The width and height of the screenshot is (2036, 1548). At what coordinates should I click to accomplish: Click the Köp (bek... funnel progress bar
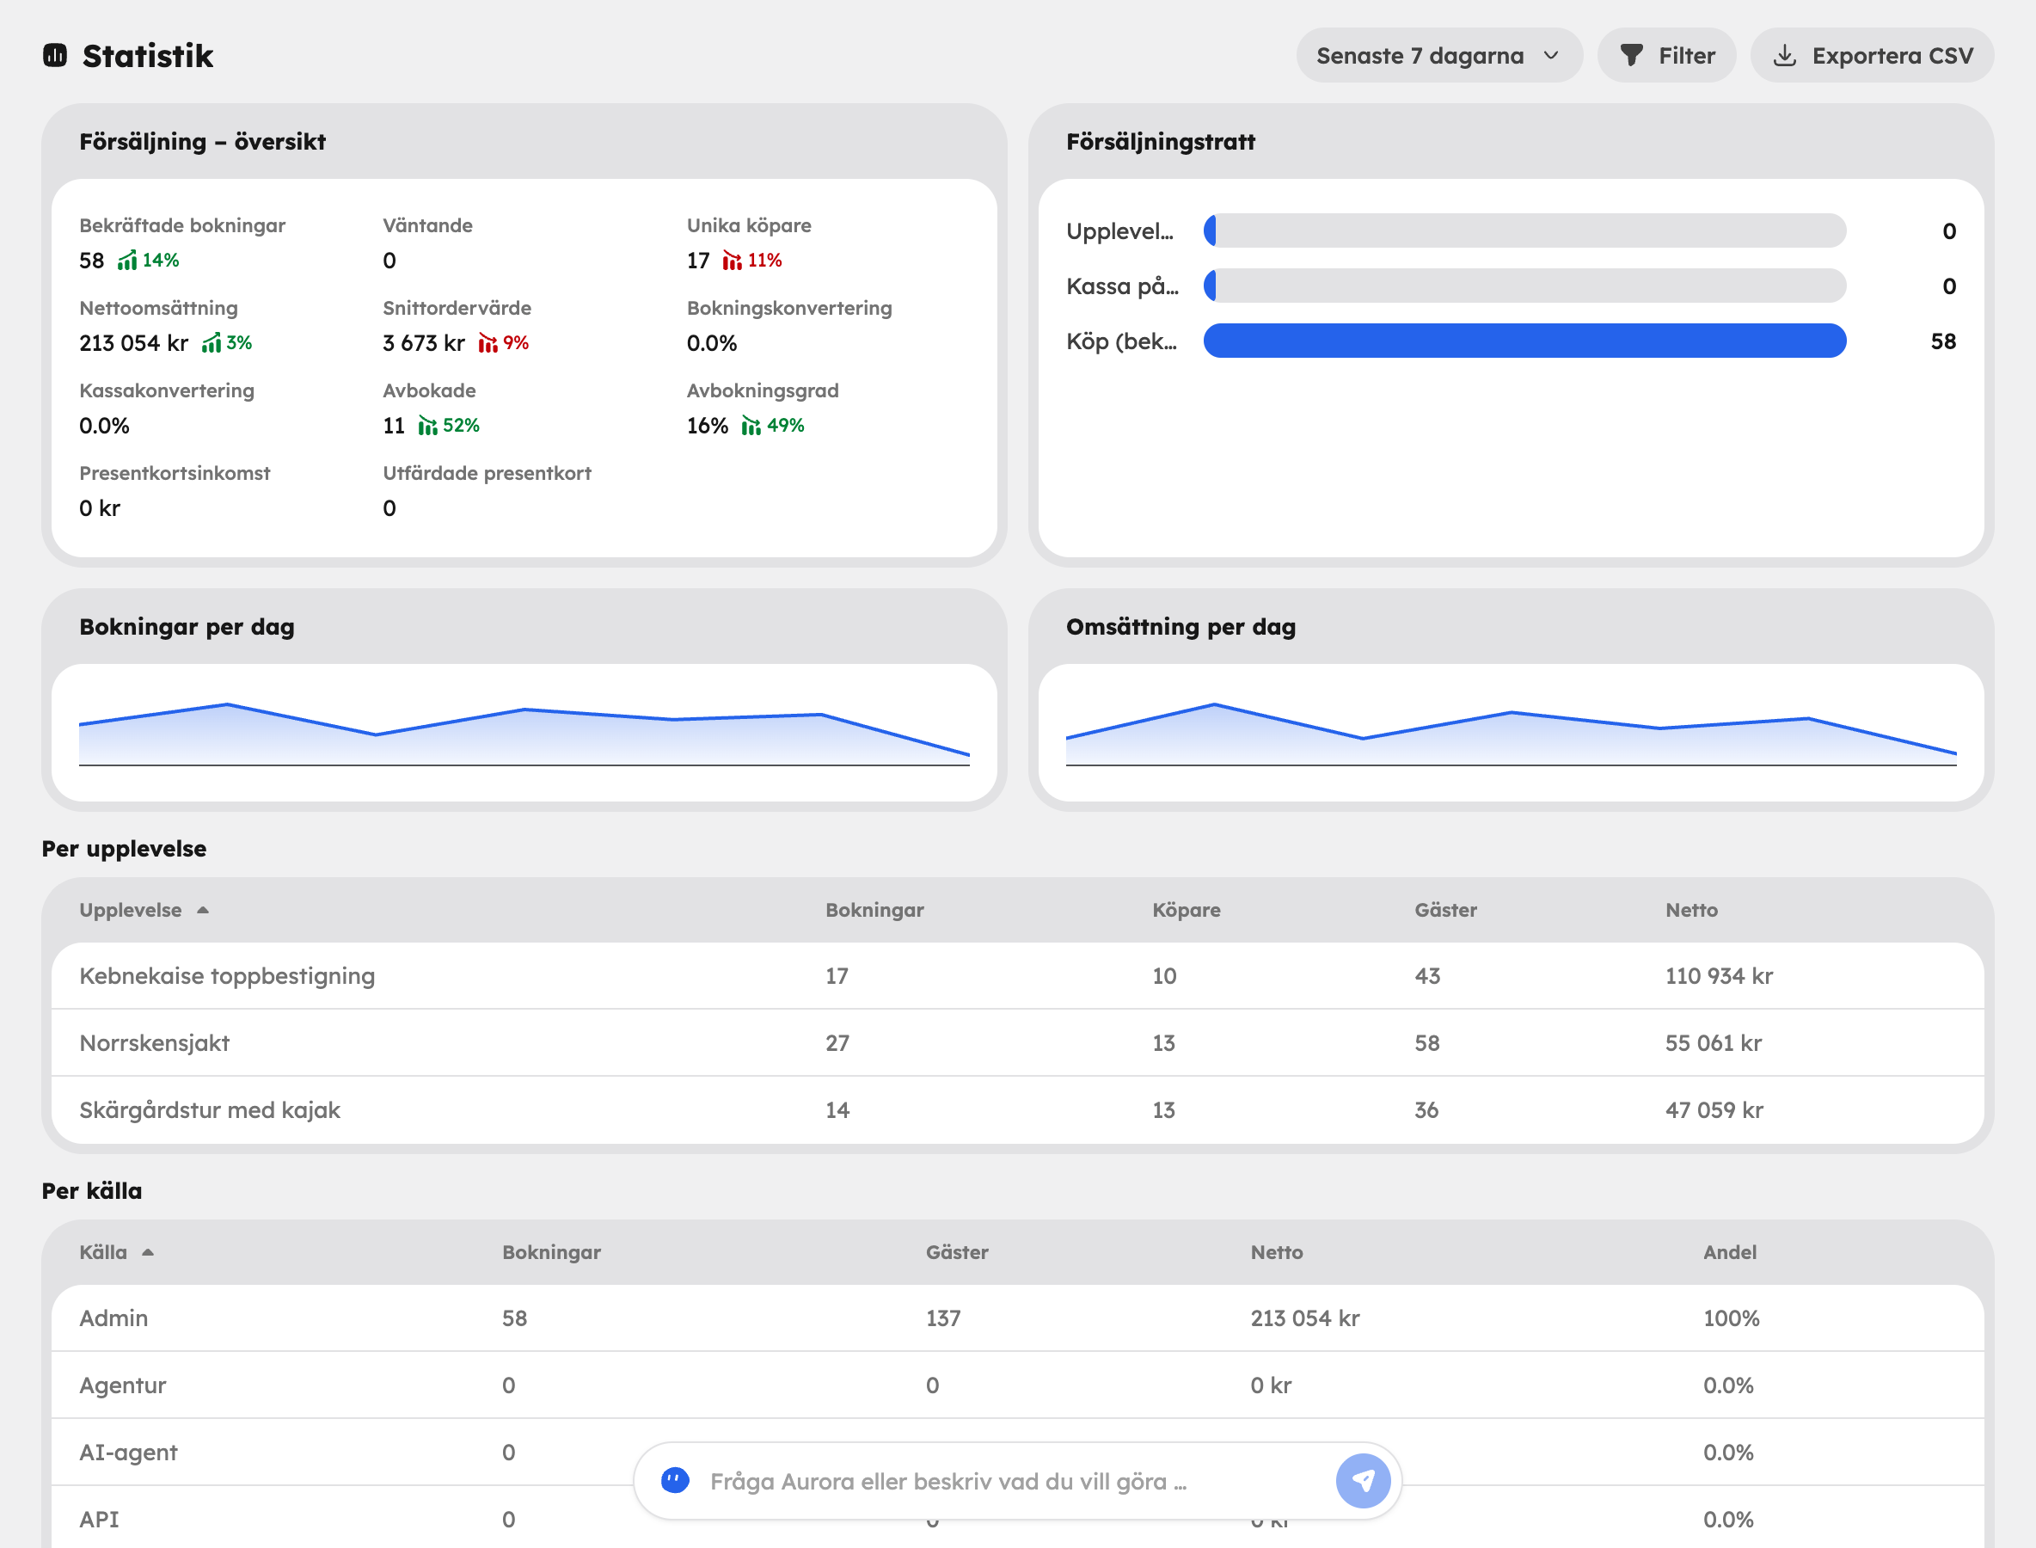click(x=1524, y=341)
